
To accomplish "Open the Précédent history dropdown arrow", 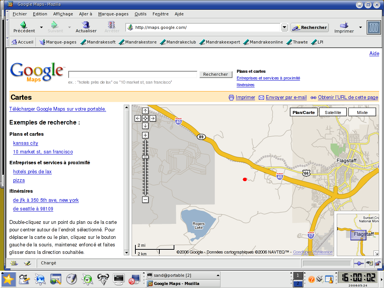I will (41, 27).
